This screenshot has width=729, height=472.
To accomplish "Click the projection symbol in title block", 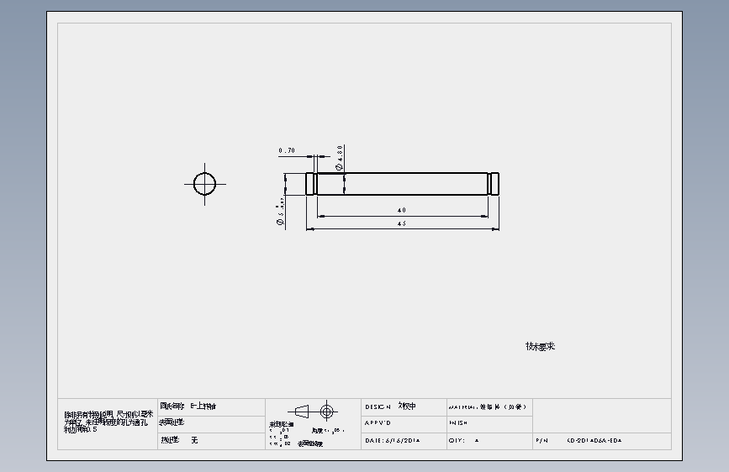I will pos(313,412).
